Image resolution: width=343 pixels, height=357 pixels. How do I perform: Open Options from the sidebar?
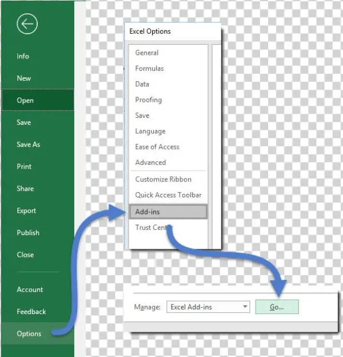click(38, 334)
